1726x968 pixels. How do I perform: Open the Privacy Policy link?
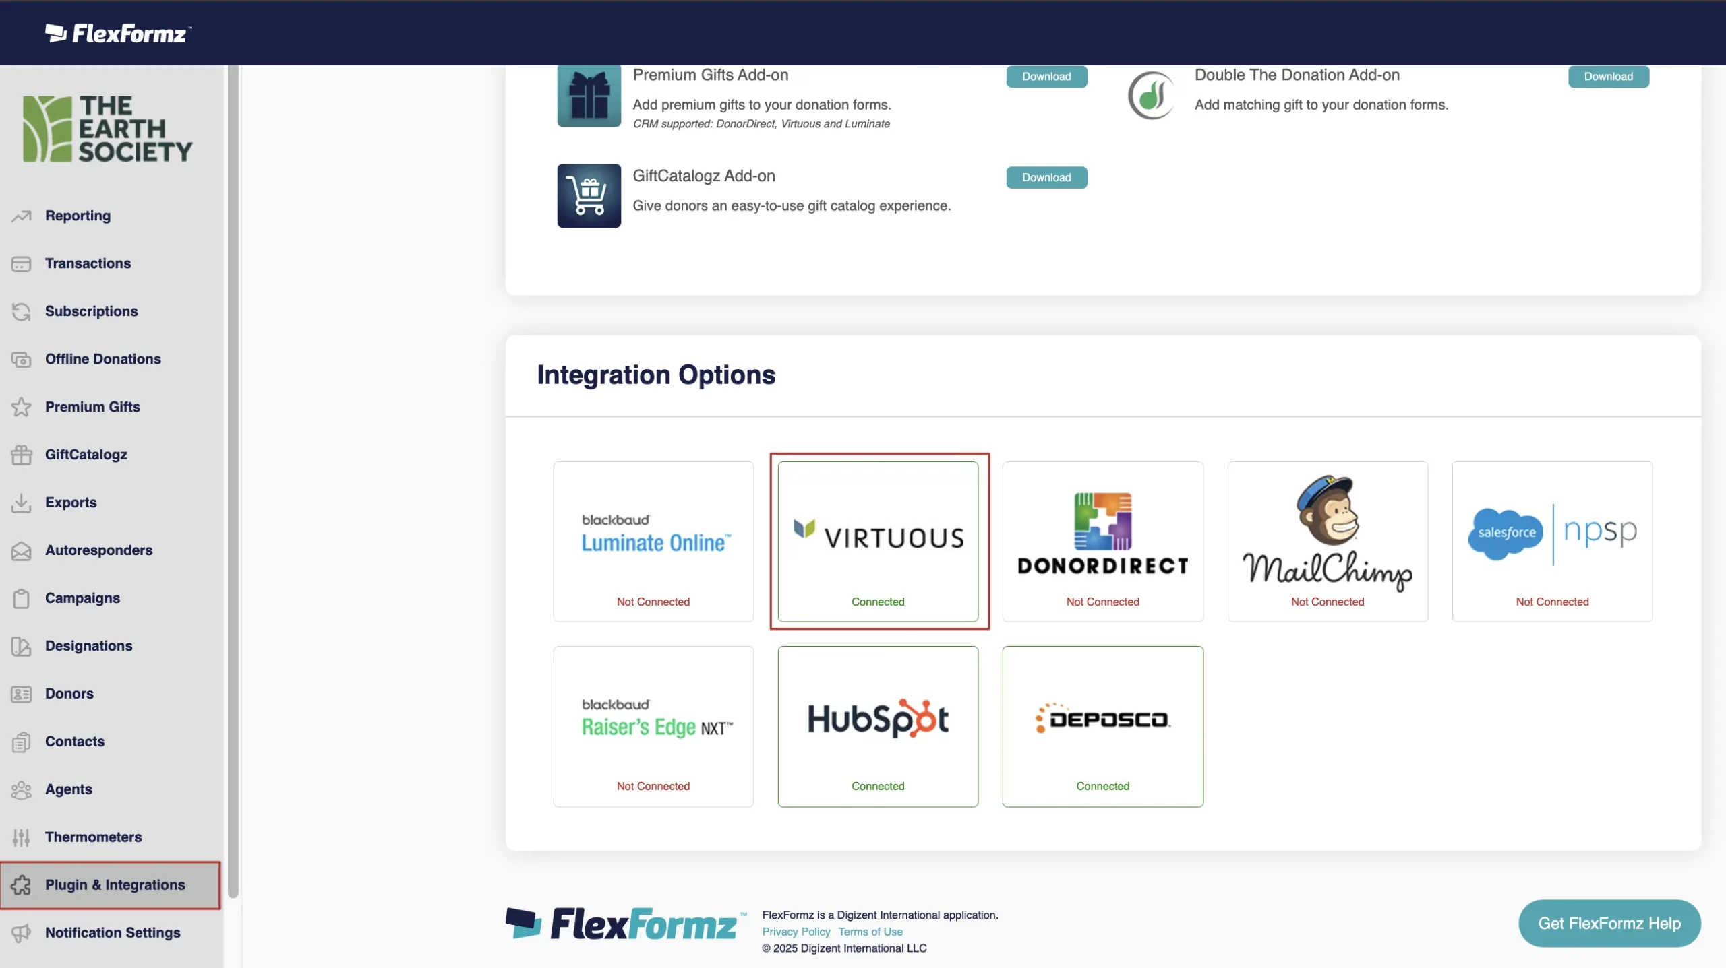796,932
